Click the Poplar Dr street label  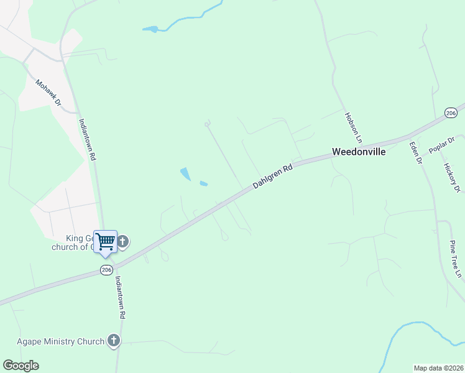coord(441,145)
